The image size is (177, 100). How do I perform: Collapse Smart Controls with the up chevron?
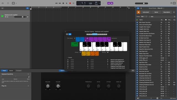tap(133, 71)
